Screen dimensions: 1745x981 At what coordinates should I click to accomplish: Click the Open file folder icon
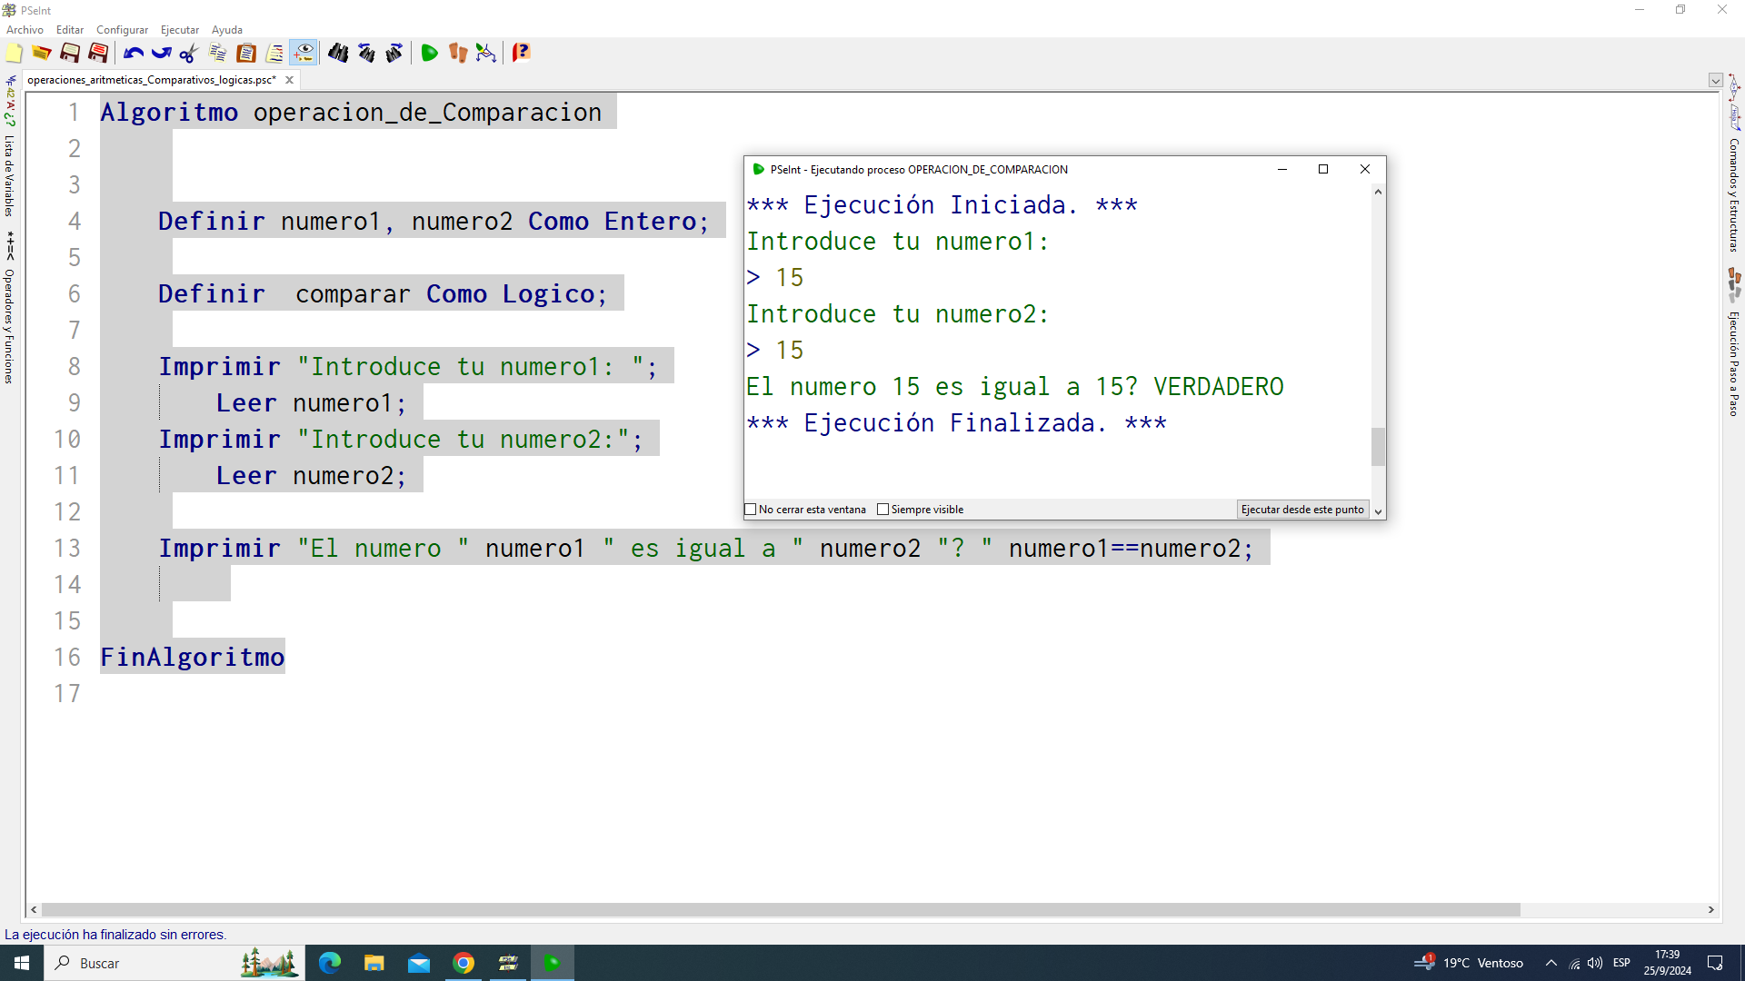click(x=42, y=54)
